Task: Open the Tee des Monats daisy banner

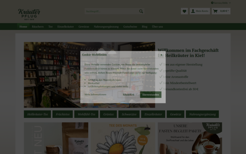Action: [123, 138]
